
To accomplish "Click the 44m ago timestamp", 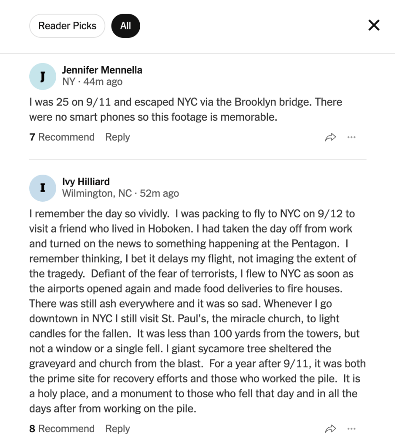I will coord(103,81).
